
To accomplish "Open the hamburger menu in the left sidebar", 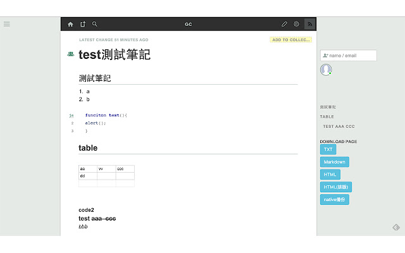I will 7,24.
